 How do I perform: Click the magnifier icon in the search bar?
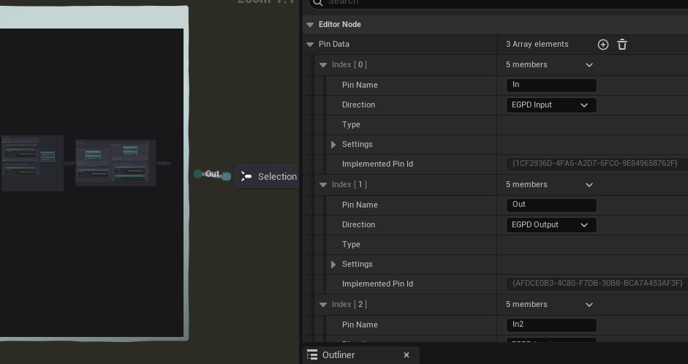point(317,2)
